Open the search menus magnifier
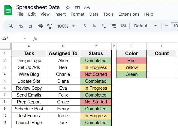The width and height of the screenshot is (178, 128). (x=11, y=26)
